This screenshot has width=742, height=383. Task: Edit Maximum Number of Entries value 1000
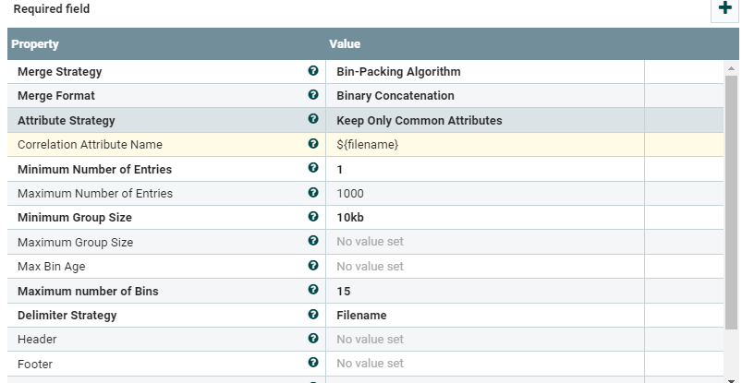350,193
